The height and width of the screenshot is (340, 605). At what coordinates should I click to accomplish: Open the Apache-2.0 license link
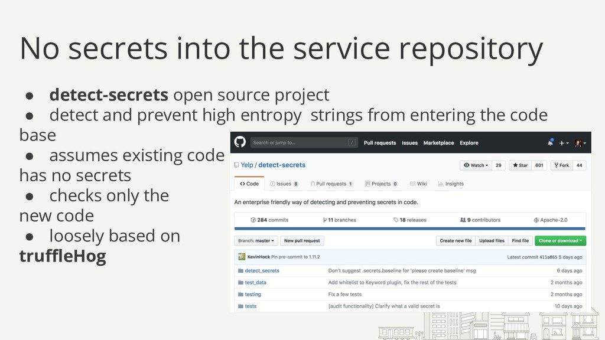[550, 220]
